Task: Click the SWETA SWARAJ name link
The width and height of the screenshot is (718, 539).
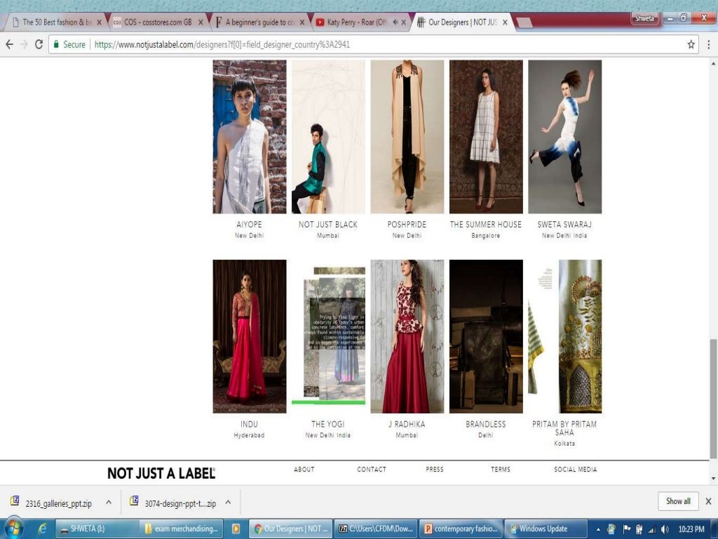Action: 564,225
